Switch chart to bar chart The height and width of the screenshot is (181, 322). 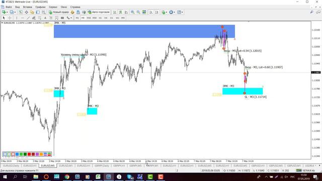(115, 12)
